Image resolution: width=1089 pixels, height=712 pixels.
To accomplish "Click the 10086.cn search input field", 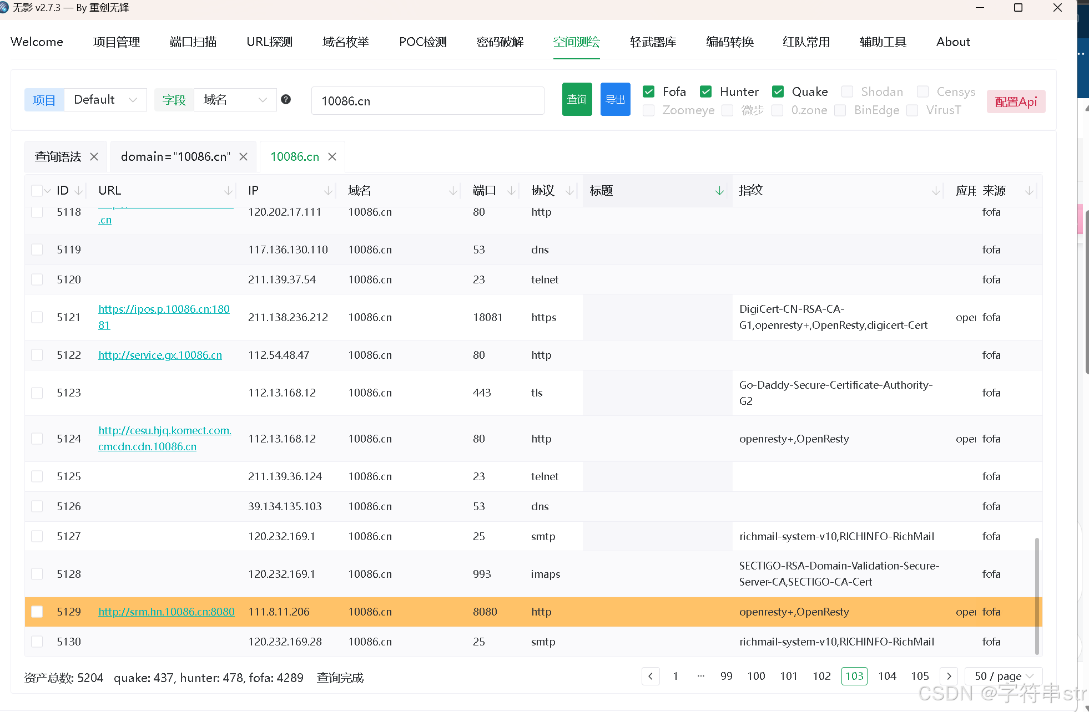I will [x=427, y=101].
